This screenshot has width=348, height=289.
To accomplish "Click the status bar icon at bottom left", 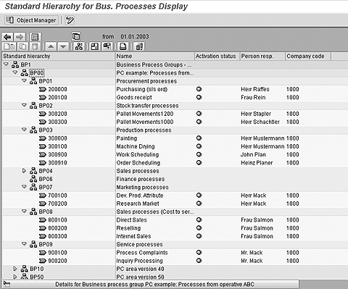I will [7, 284].
